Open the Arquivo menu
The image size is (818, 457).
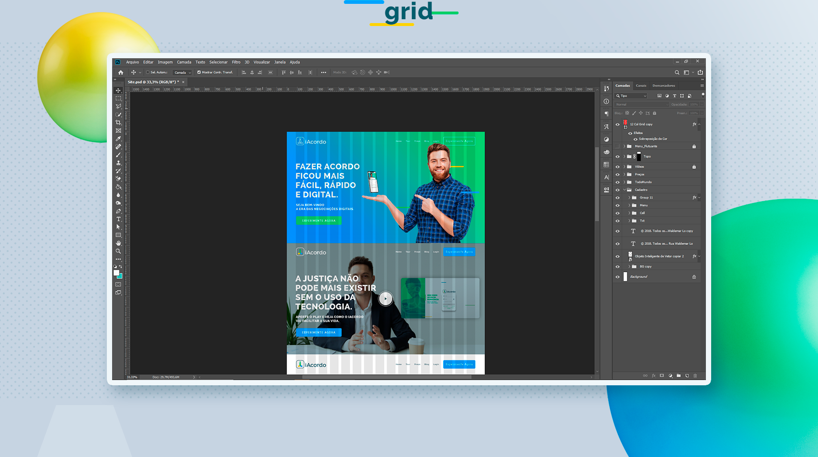(x=132, y=62)
